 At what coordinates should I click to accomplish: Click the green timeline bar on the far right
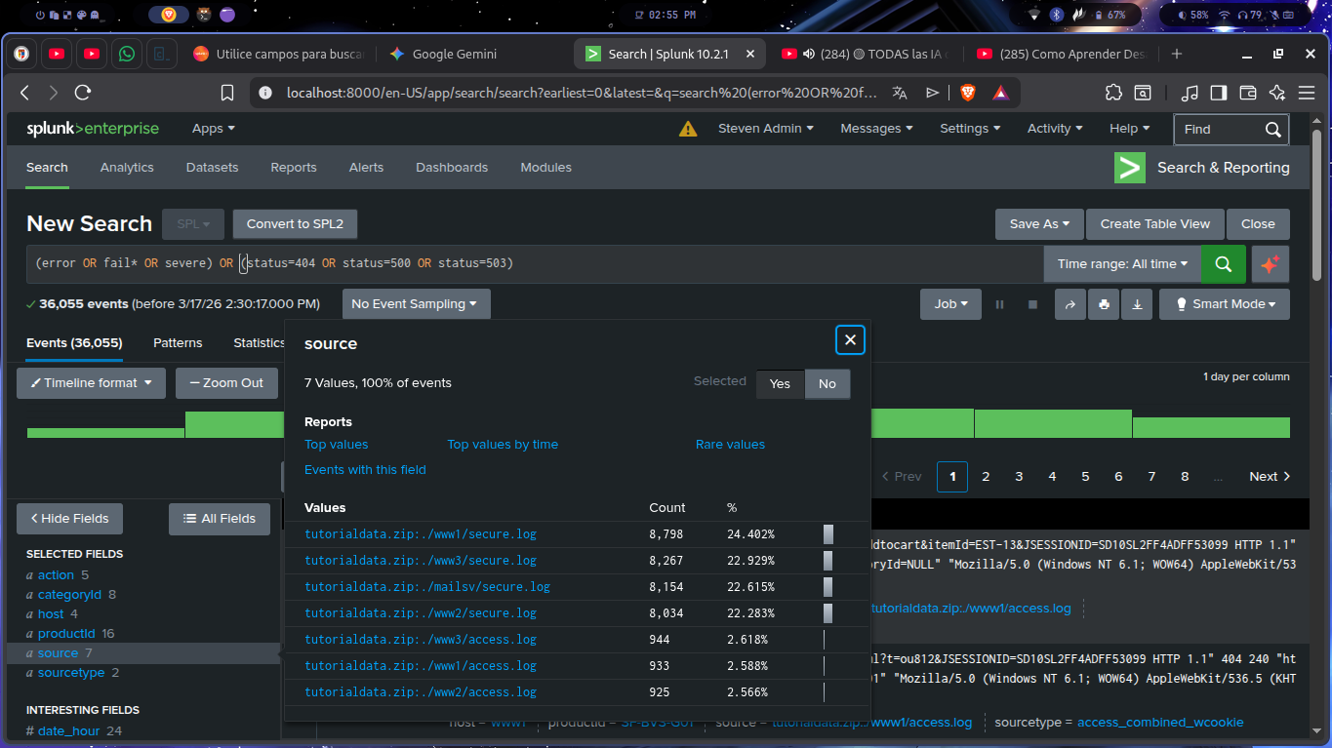click(1210, 427)
